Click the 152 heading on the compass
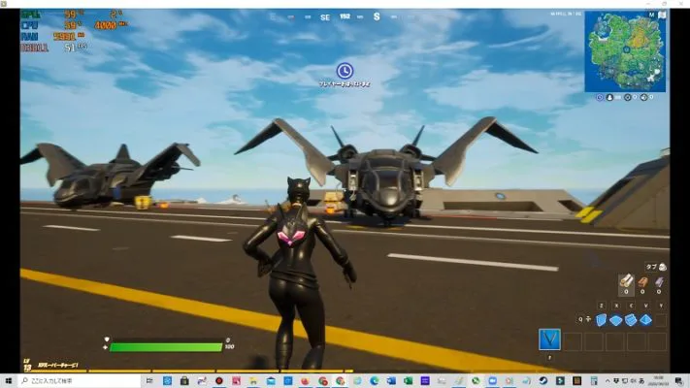The image size is (690, 388). tap(345, 16)
